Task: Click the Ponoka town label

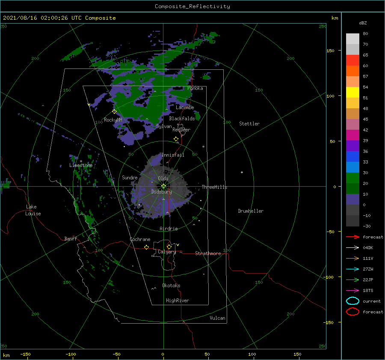Action: [x=195, y=88]
